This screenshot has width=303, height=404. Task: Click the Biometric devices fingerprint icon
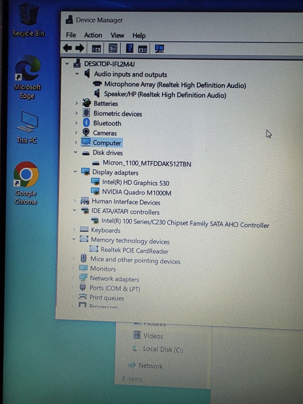point(86,113)
